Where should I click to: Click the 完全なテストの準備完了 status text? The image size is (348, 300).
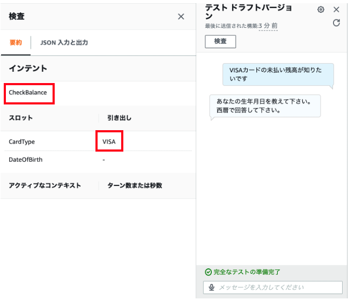pos(247,272)
